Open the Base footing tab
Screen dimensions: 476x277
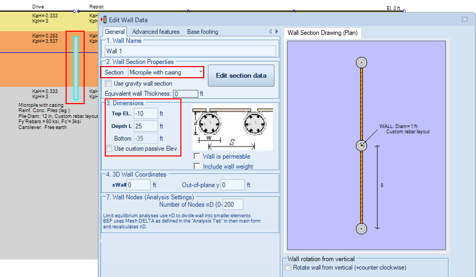tap(203, 32)
